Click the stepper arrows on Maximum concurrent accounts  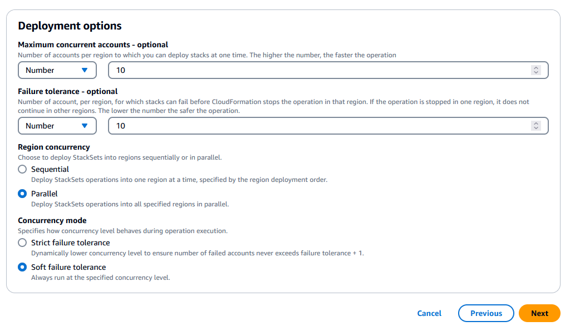coord(536,70)
